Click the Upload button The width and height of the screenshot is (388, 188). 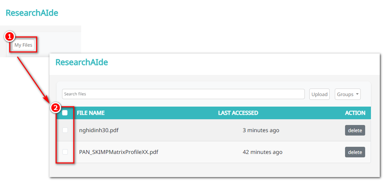tap(319, 94)
